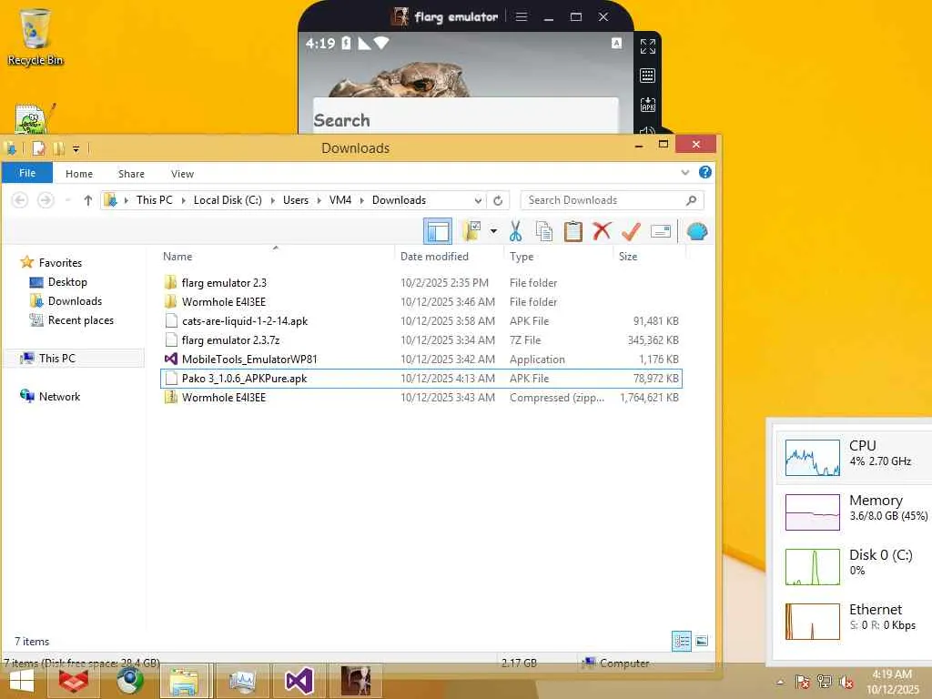
Task: Click the Rename toolbar icon
Action: 661,231
